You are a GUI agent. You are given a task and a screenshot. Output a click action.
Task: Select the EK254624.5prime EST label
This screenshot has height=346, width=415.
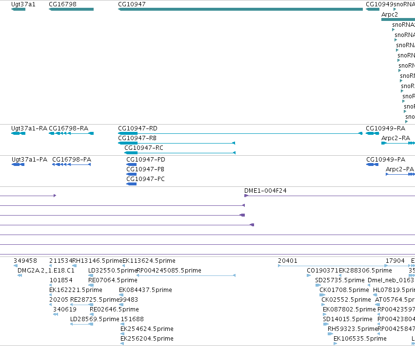click(147, 329)
